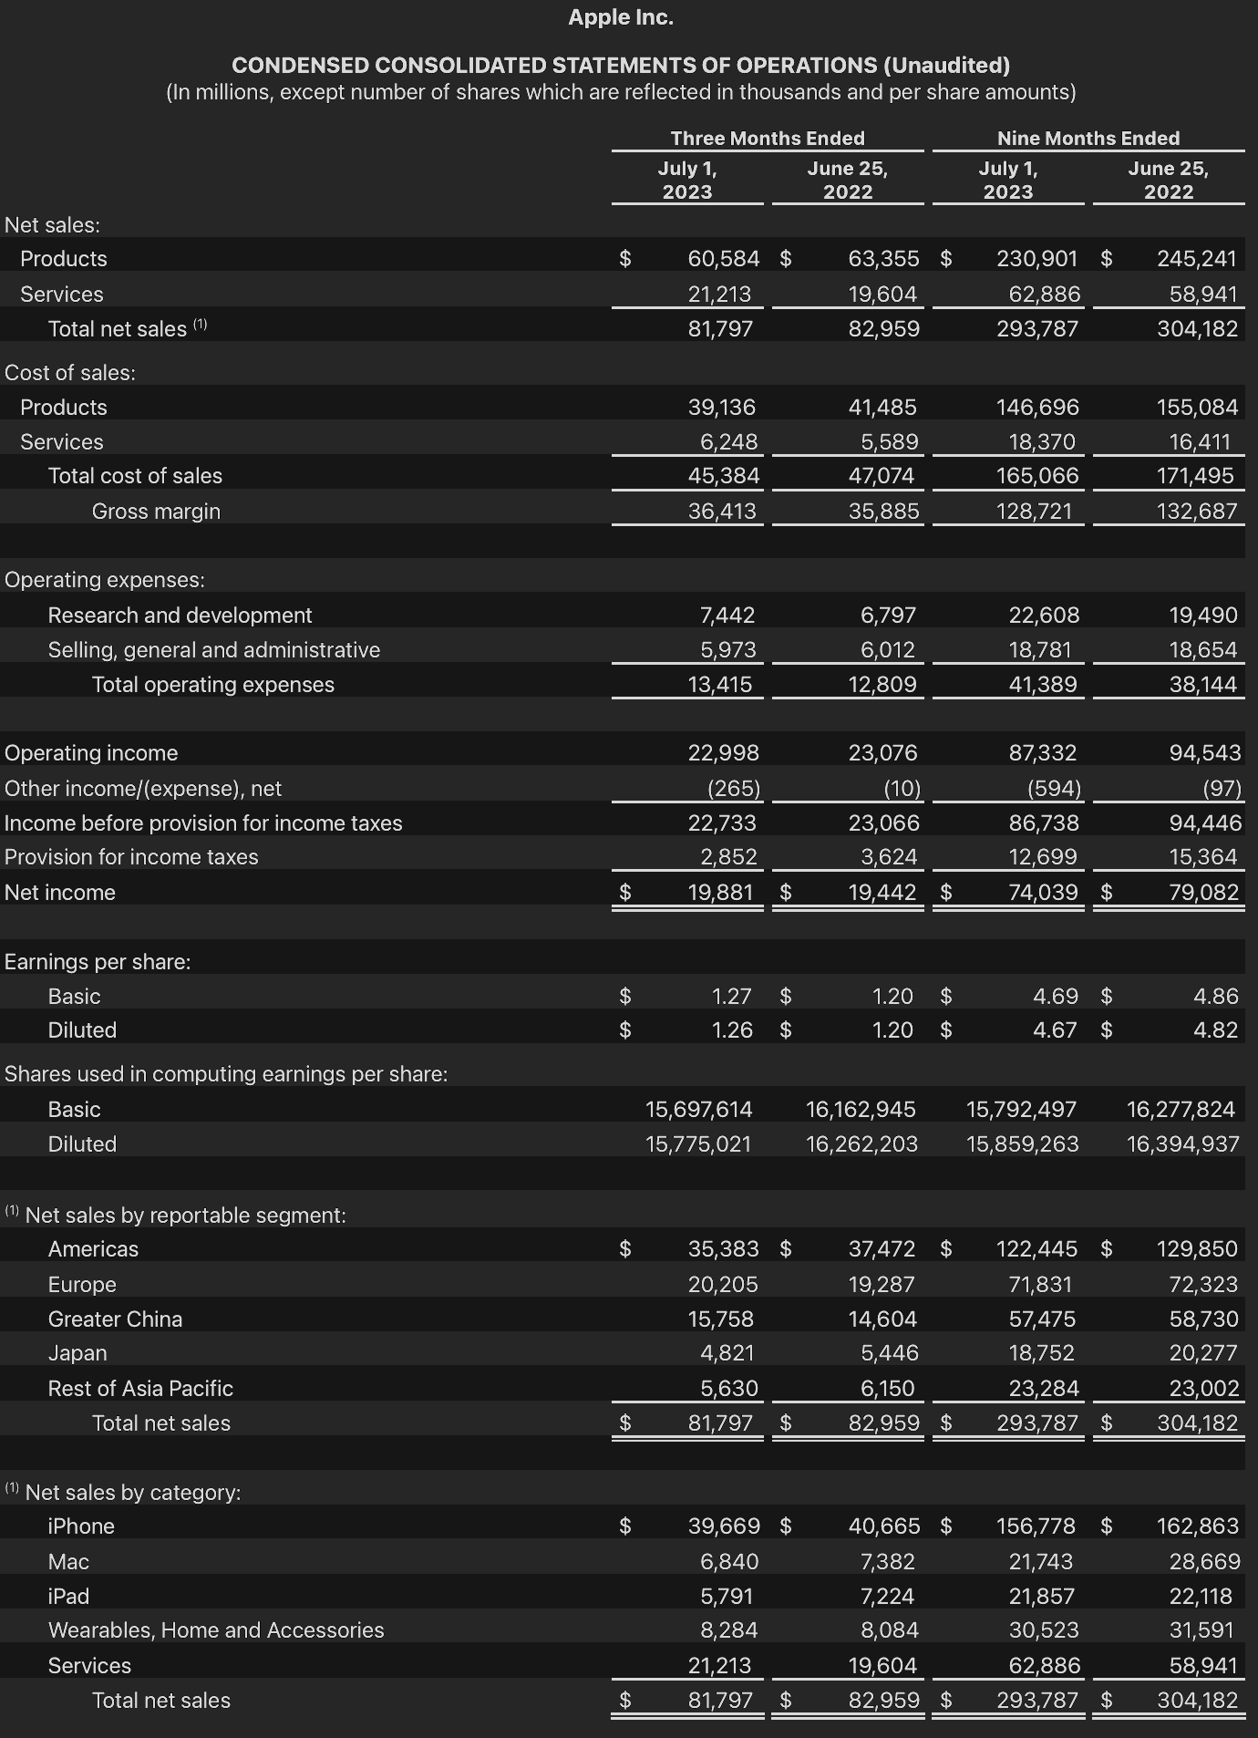Screen dimensions: 1258x1738
Task: Select Net income value 19,881
Action: click(x=721, y=893)
